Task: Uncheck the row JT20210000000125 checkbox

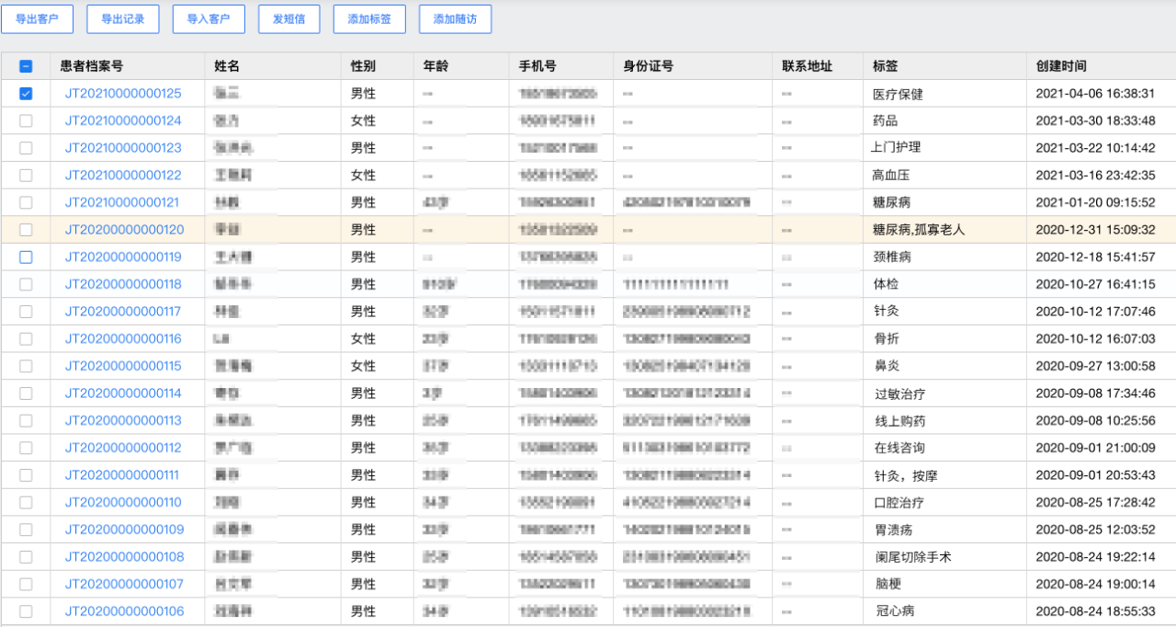Action: 26,94
